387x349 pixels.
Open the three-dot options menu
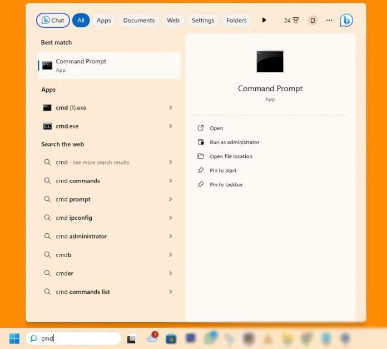(x=329, y=20)
